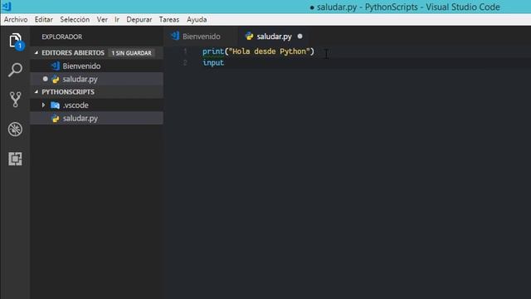Switch to the Bienvenido tab
This screenshot has width=531, height=299.
click(x=200, y=37)
